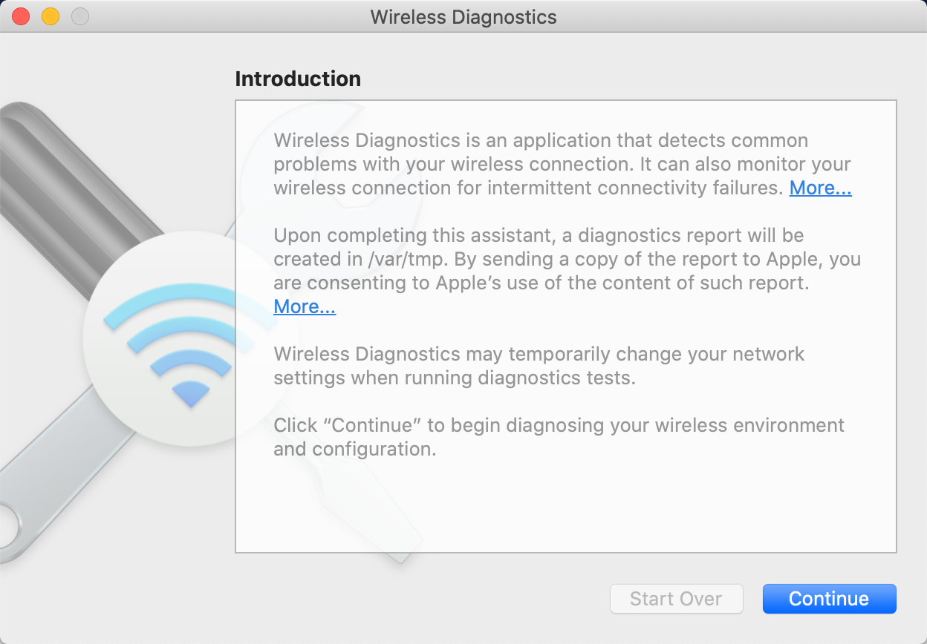Screen dimensions: 927x644
Task: Click the grayed-out zoom window button
Action: click(79, 16)
